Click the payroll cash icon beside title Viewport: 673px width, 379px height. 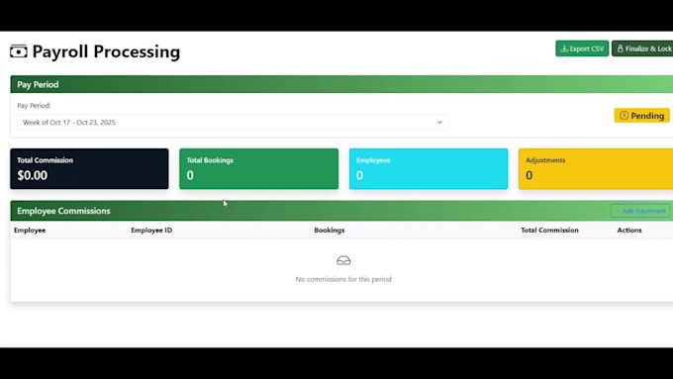click(19, 51)
